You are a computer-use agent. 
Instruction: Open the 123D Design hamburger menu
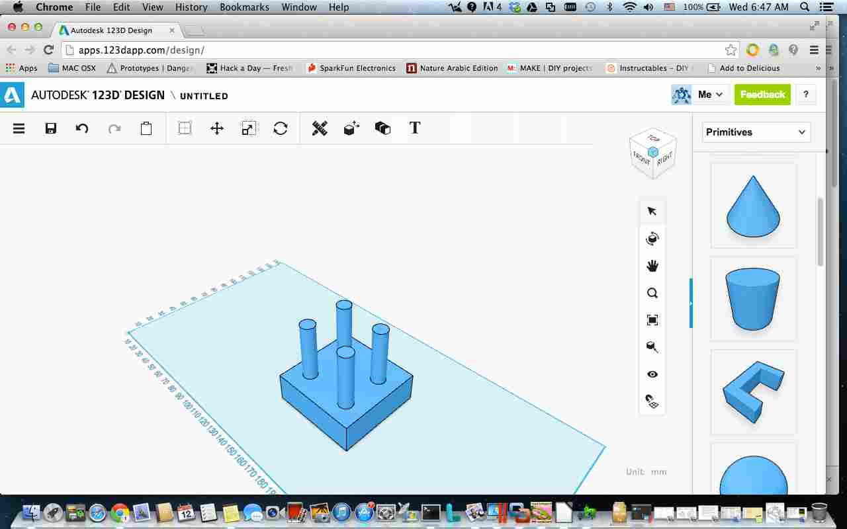click(19, 128)
